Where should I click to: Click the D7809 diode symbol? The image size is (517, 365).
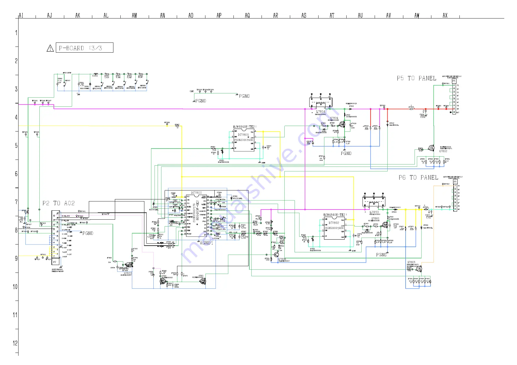click(x=421, y=228)
